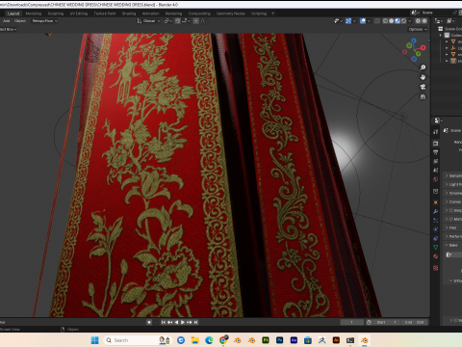Screen dimensions: 462x347
Task: Open the Geometry Nodes workspace tab
Action: tap(231, 13)
